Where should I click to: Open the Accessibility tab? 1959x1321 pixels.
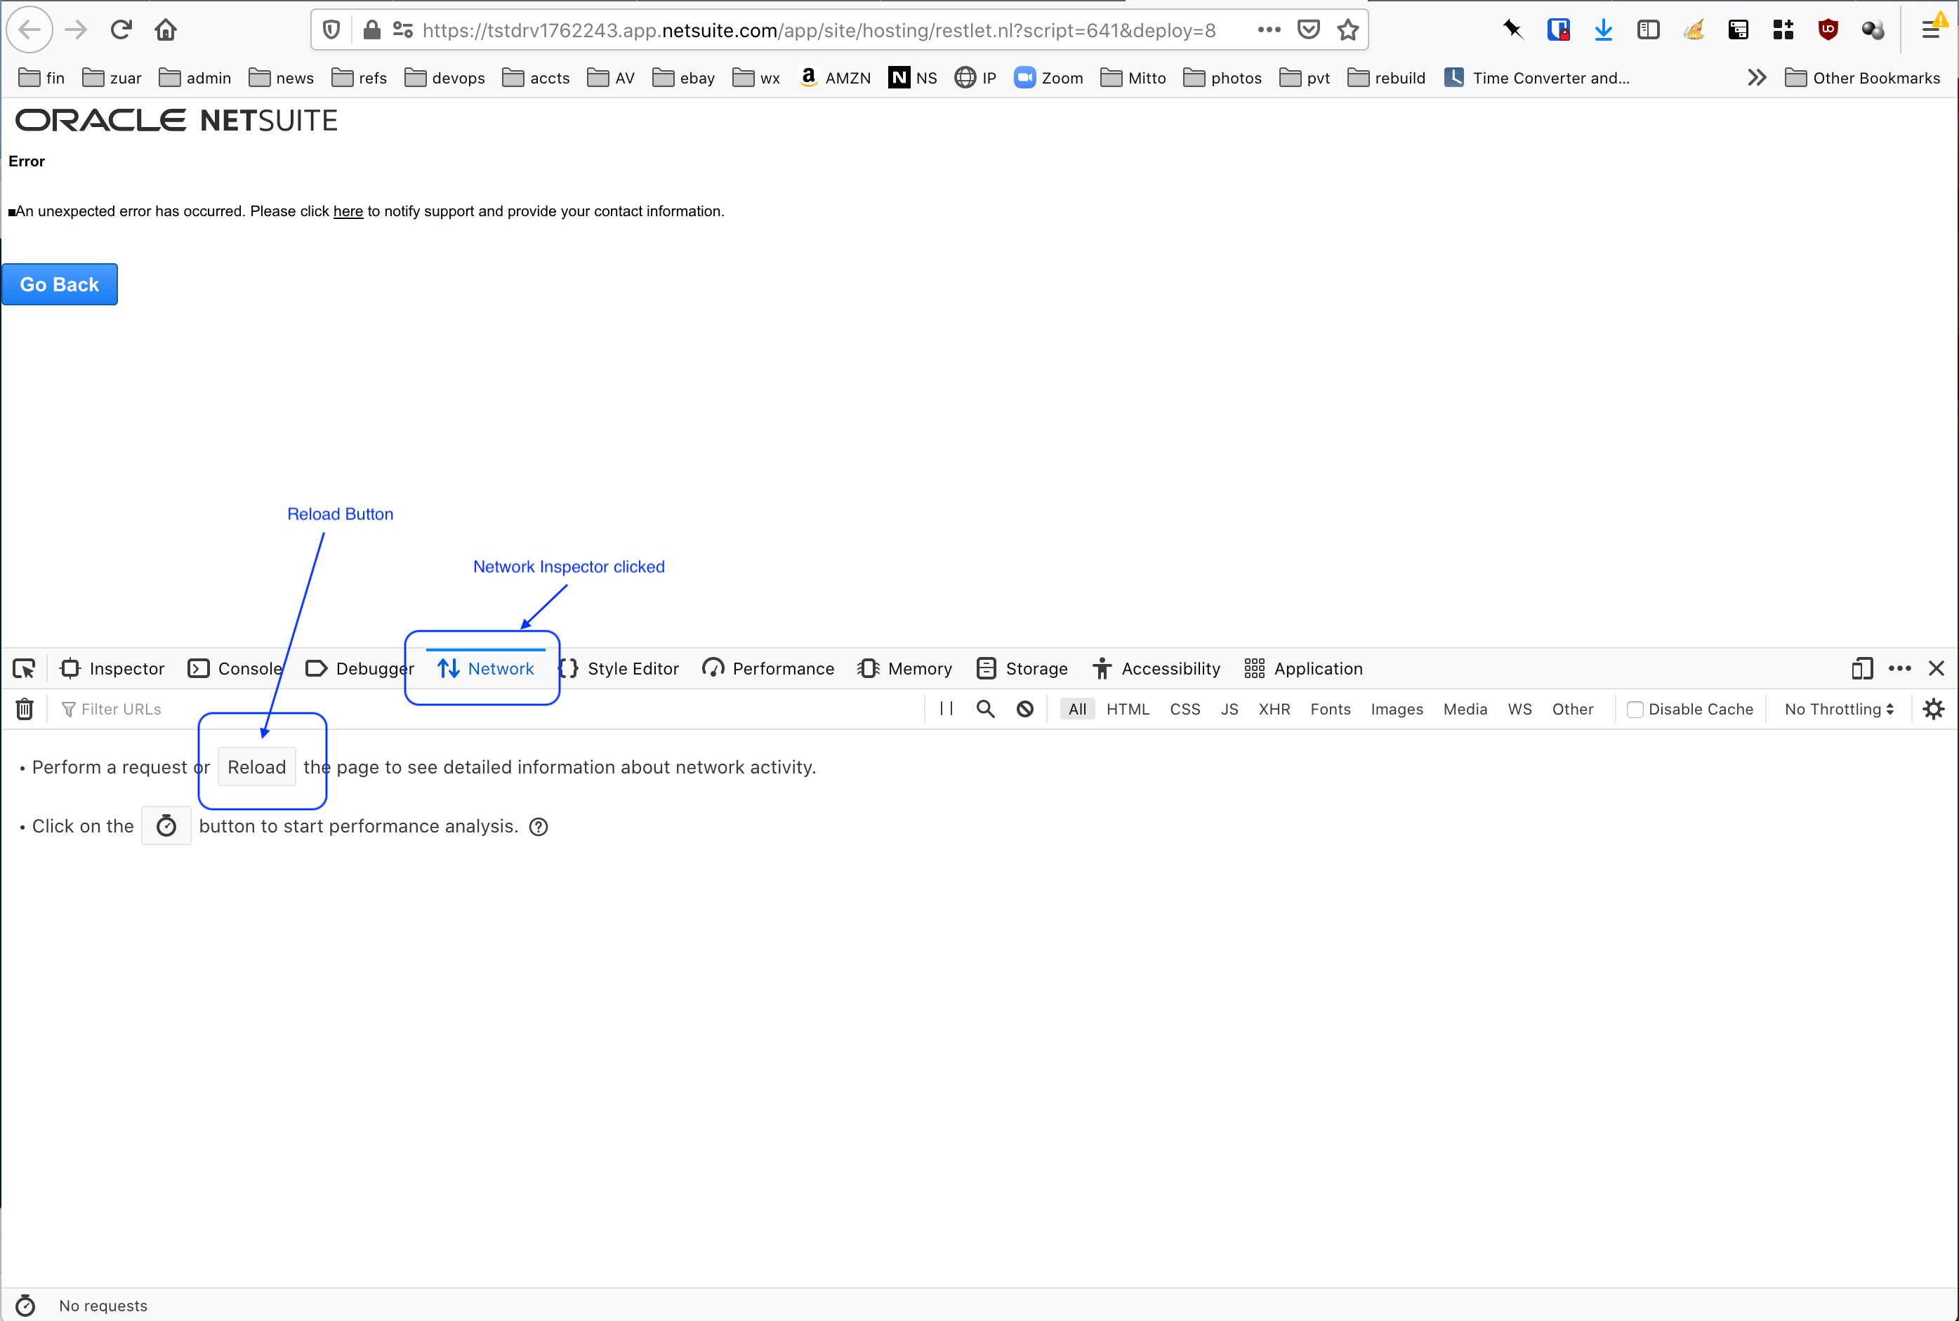pyautogui.click(x=1157, y=668)
